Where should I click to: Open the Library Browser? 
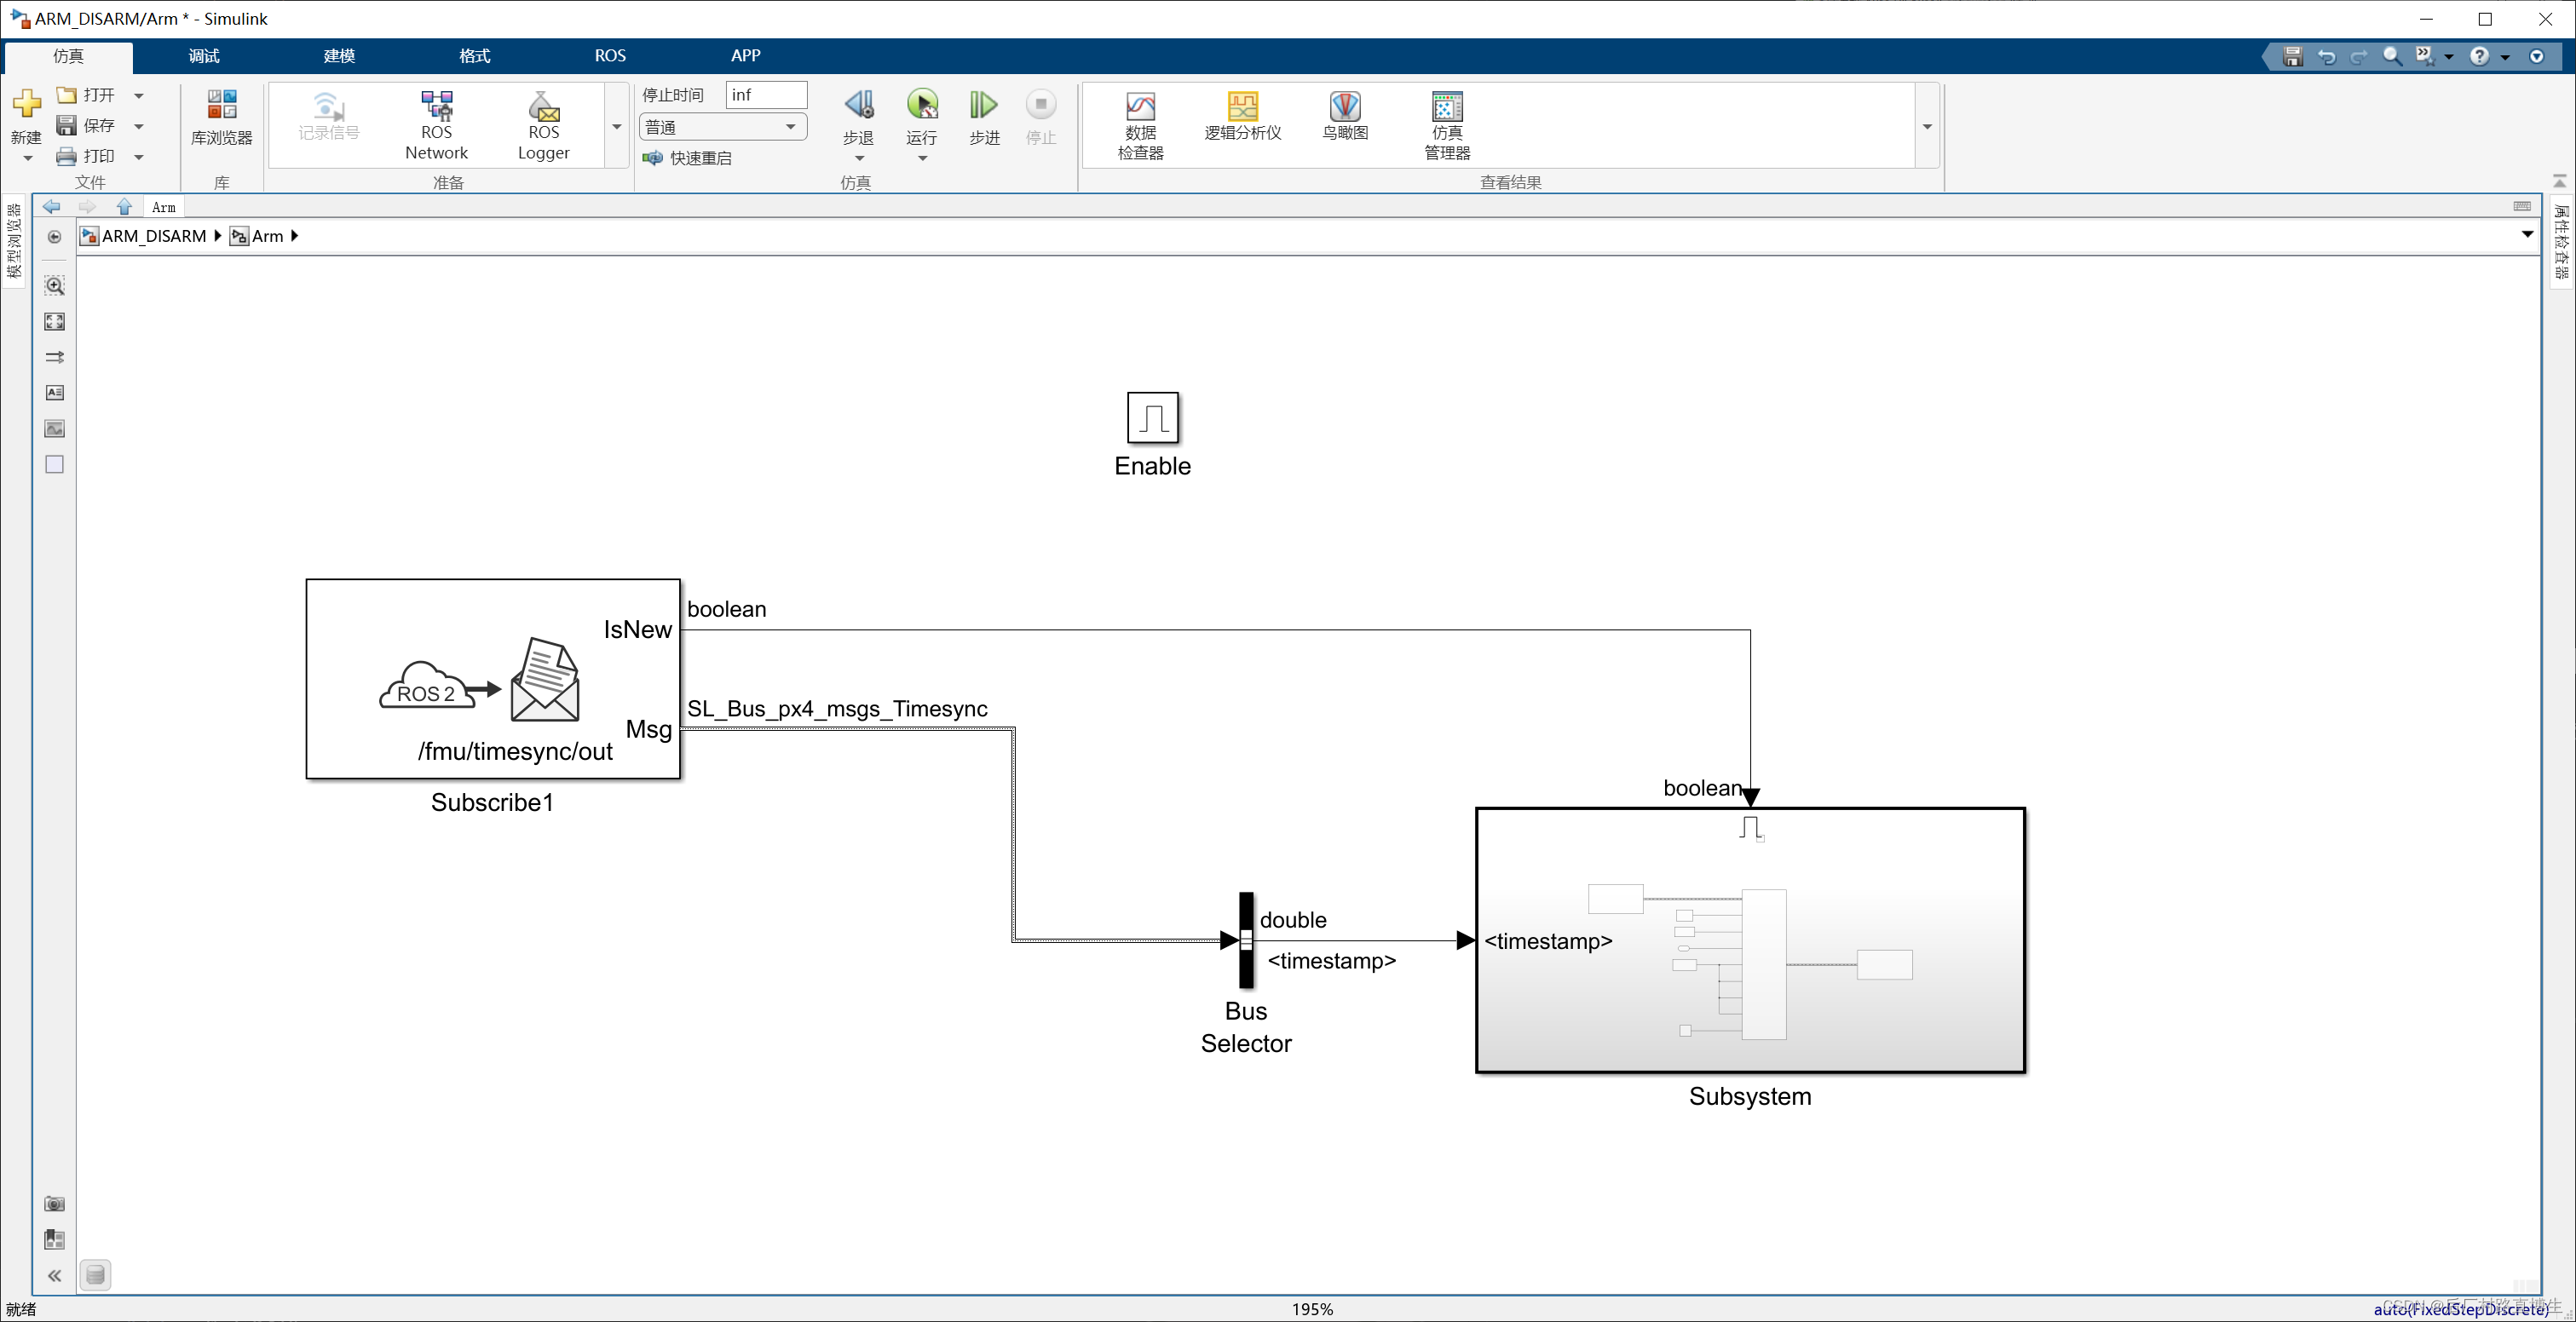(222, 118)
